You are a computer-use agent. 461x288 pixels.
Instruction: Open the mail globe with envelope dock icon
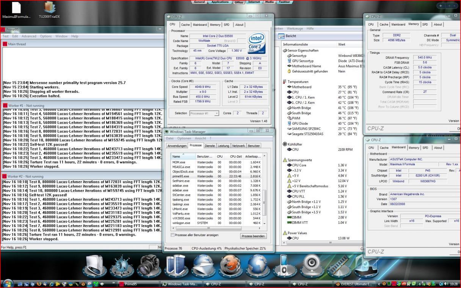point(204,265)
